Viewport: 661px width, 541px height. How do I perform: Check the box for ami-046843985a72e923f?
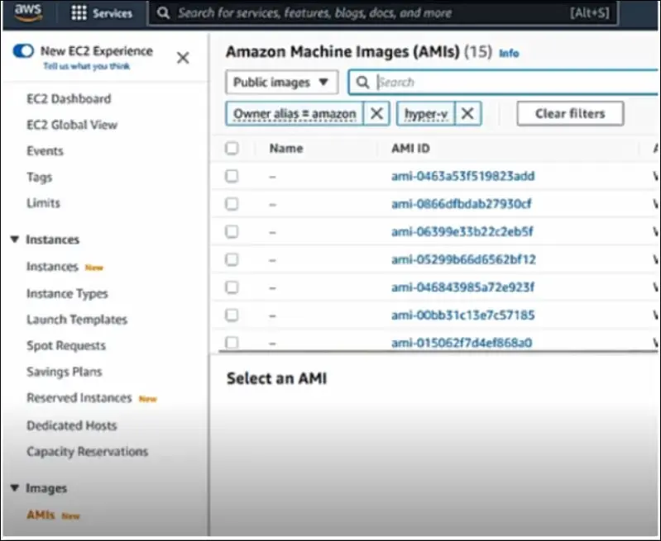[x=232, y=287]
